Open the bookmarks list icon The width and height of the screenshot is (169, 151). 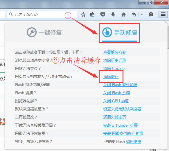(x=92, y=14)
